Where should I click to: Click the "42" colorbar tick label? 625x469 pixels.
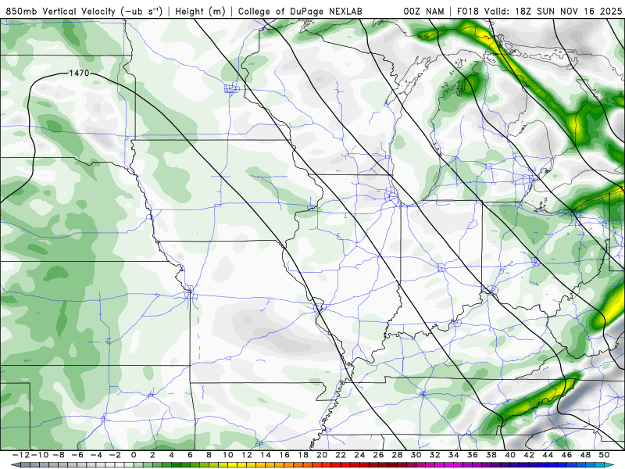click(529, 455)
